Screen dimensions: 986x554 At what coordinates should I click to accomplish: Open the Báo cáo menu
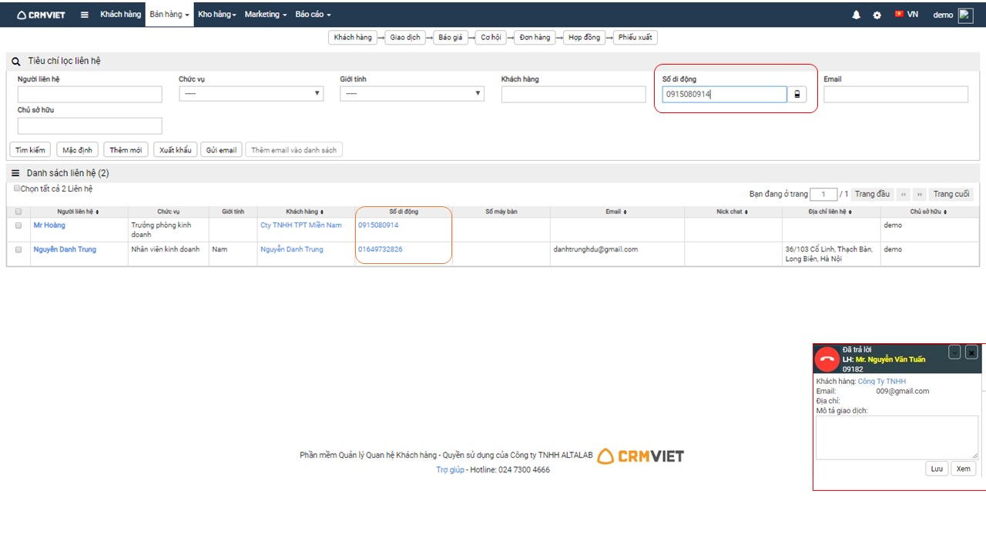313,15
